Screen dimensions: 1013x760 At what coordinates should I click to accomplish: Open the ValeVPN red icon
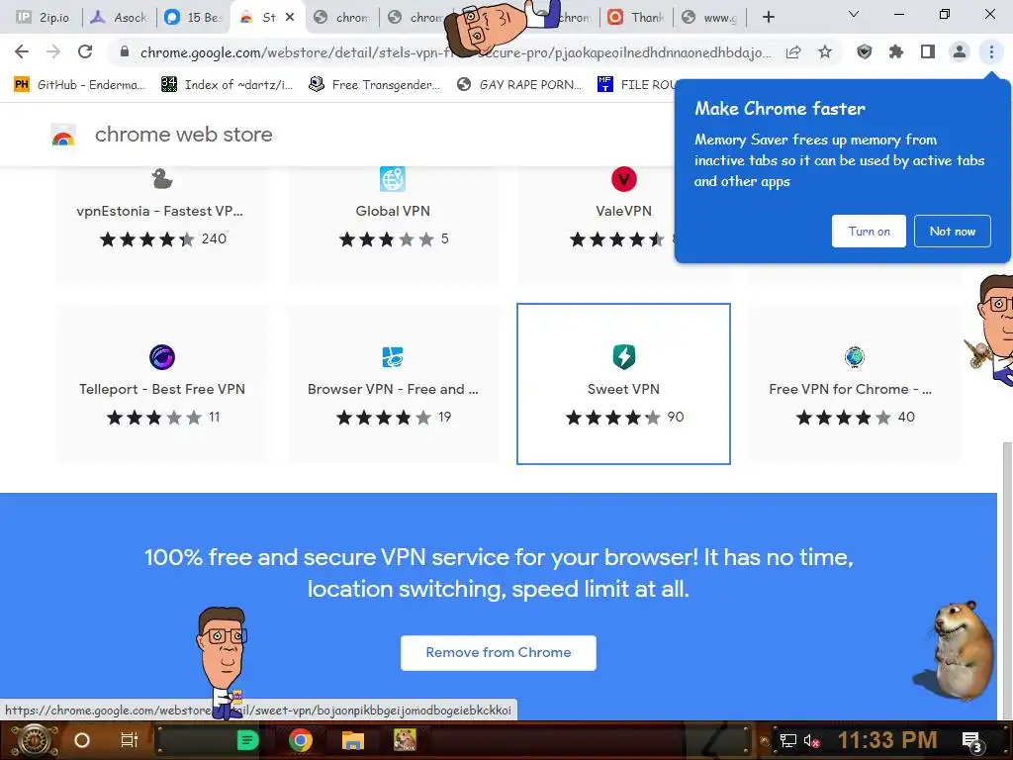coord(623,179)
